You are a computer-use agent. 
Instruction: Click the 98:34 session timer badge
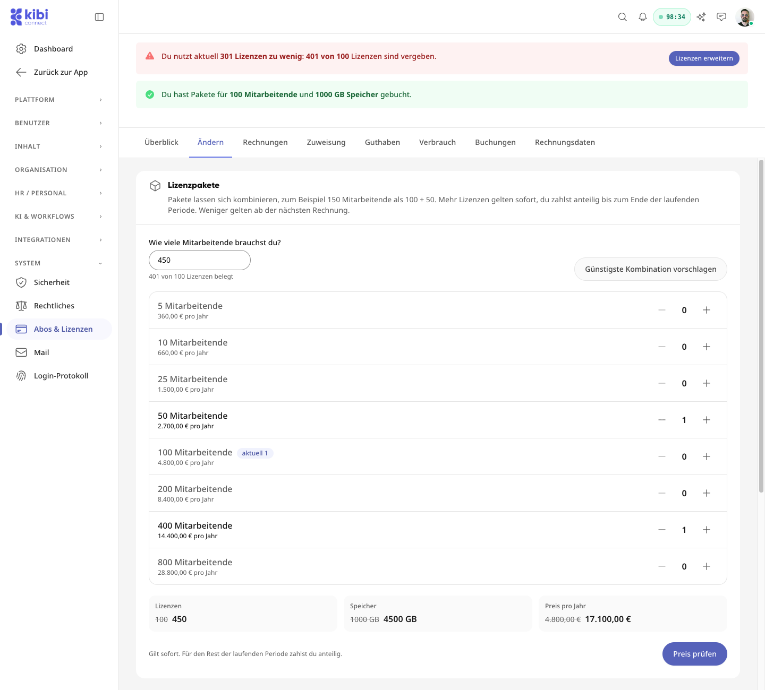click(672, 17)
